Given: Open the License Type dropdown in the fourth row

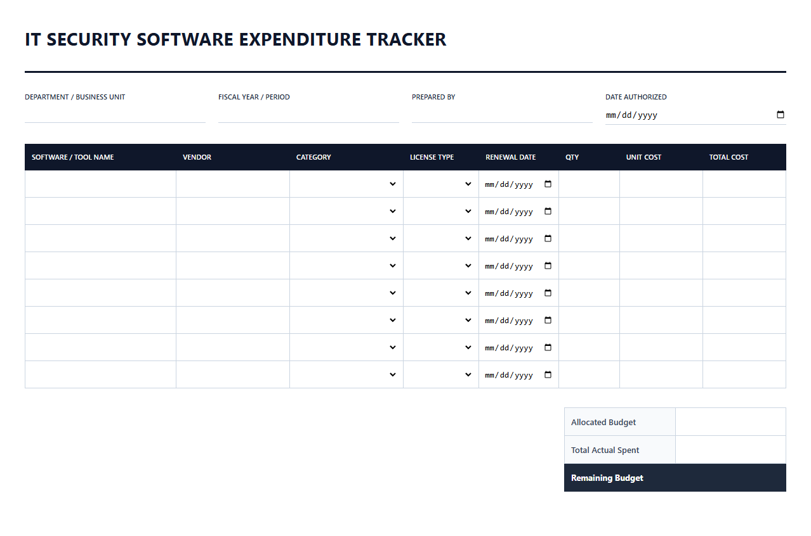Looking at the screenshot, I should tap(441, 265).
